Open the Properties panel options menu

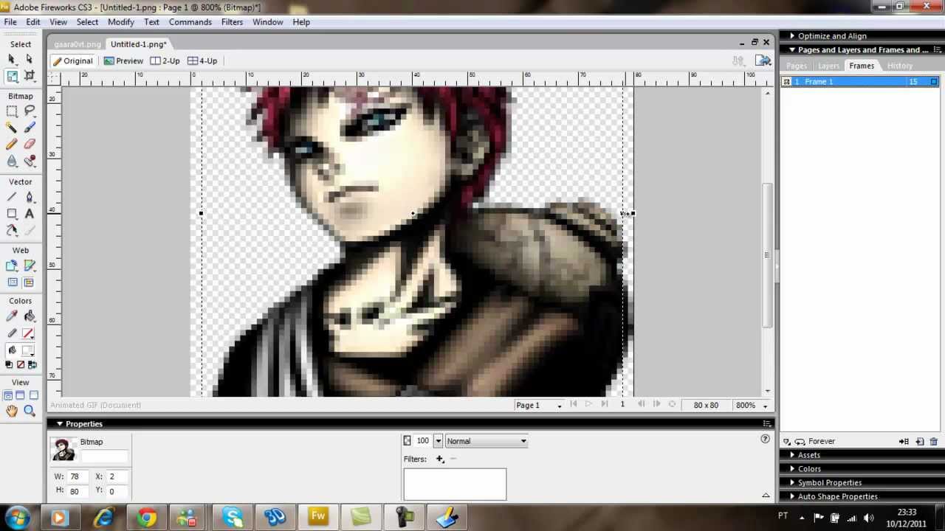[766, 424]
